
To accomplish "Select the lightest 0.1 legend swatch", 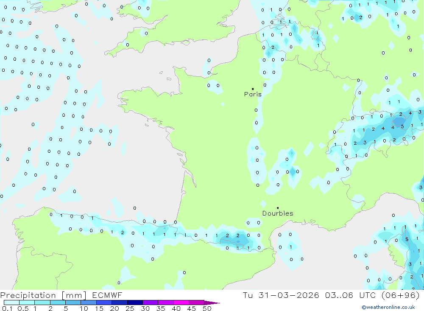I will [x=11, y=303].
